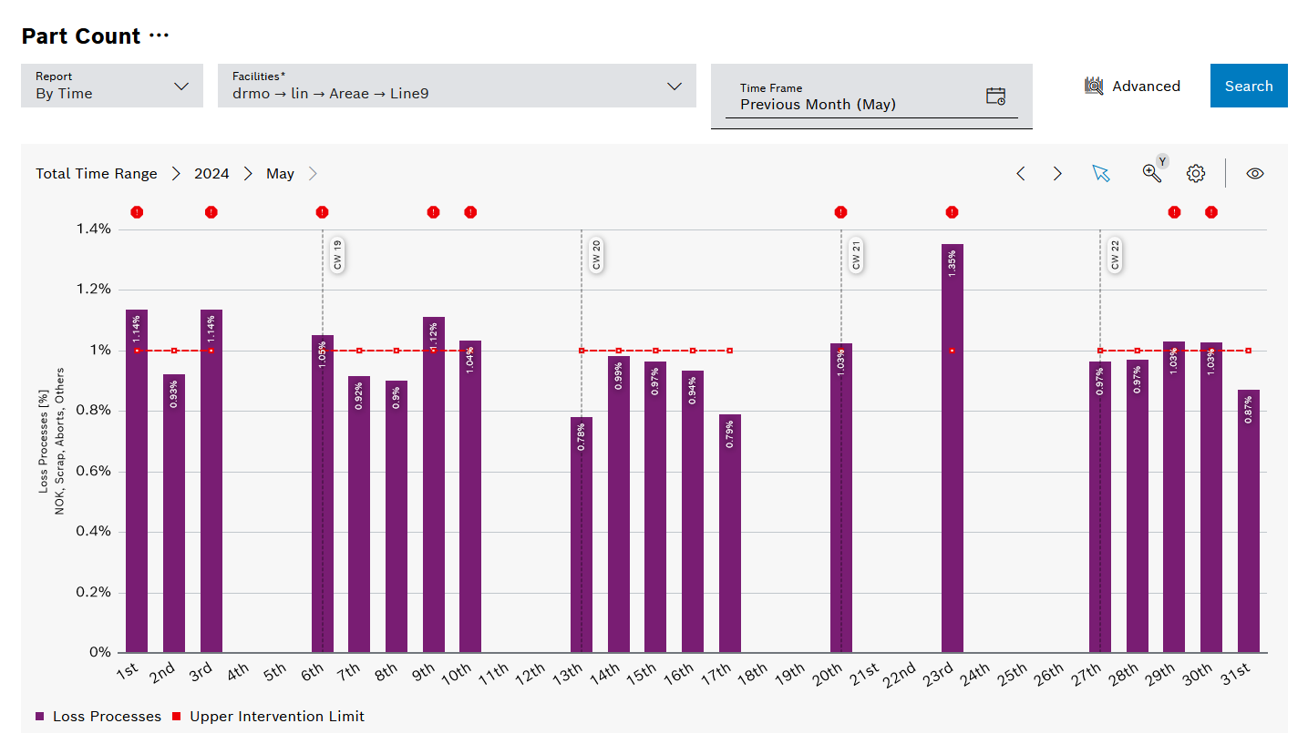
Task: Toggle chart visibility eye icon
Action: pos(1255,174)
